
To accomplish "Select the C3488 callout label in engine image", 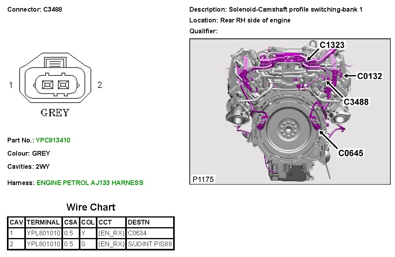I will click(x=356, y=102).
